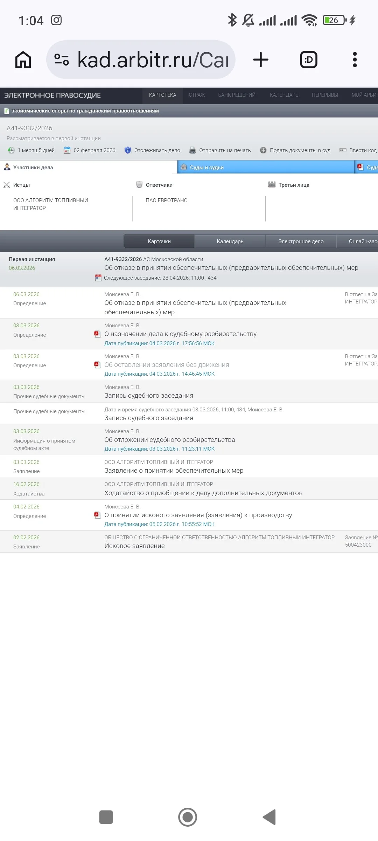Open the 'Картотека' menu item
The height and width of the screenshot is (841, 378).
pyautogui.click(x=163, y=95)
